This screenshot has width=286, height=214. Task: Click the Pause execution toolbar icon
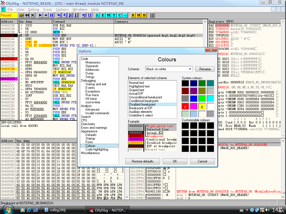[52, 15]
